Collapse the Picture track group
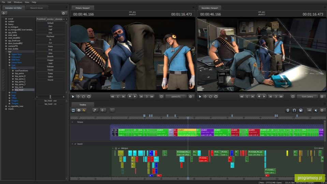Screen dimensions: 327x184 [73, 122]
